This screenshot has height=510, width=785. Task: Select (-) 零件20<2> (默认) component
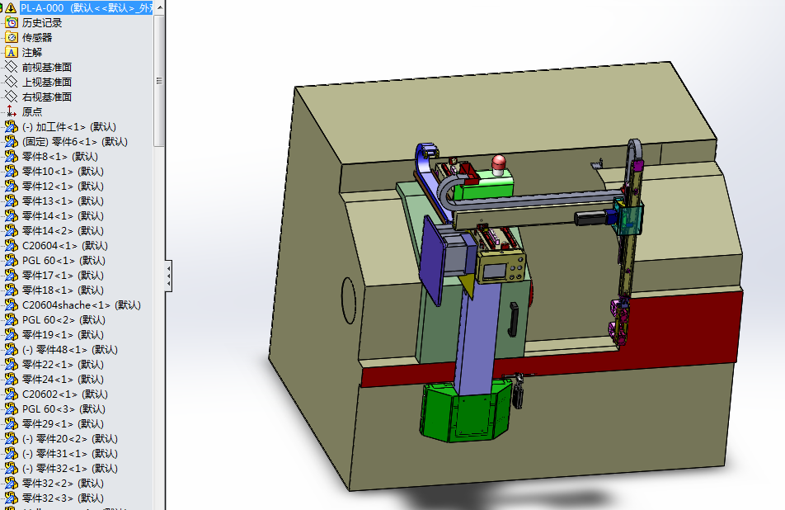[70, 439]
